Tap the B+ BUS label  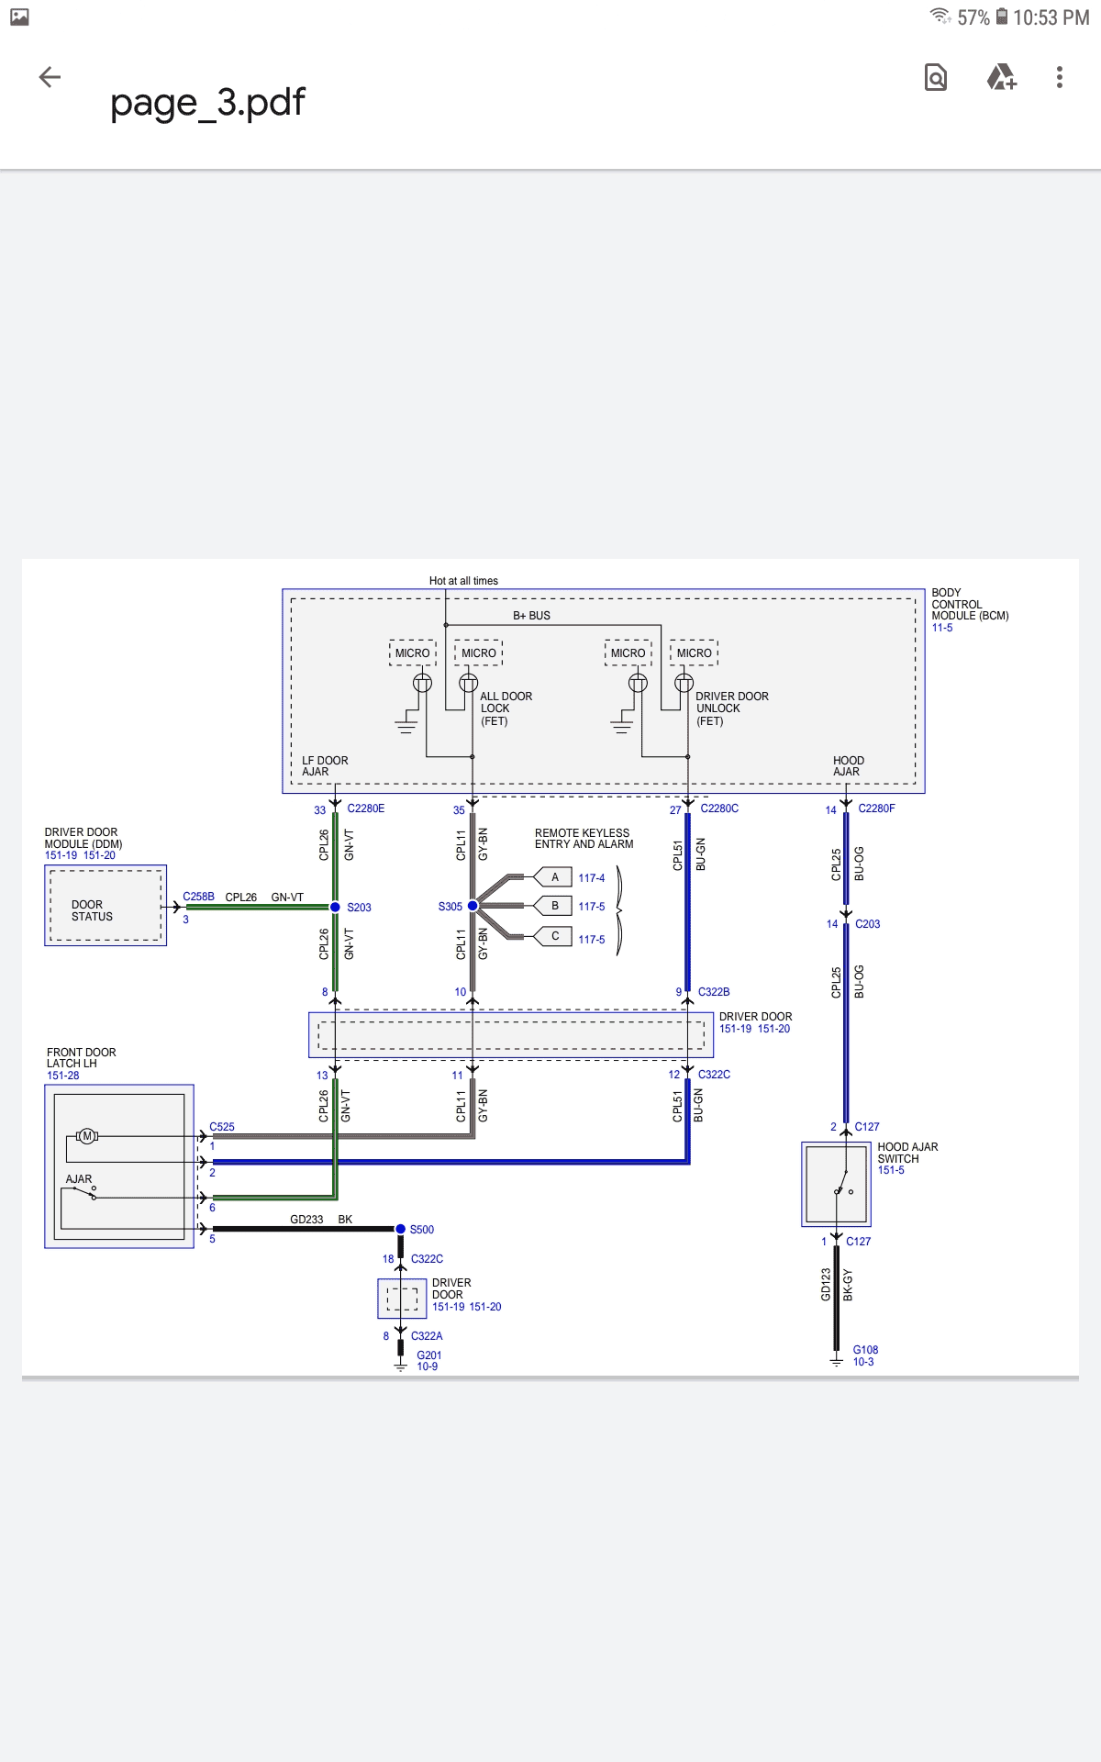click(531, 616)
